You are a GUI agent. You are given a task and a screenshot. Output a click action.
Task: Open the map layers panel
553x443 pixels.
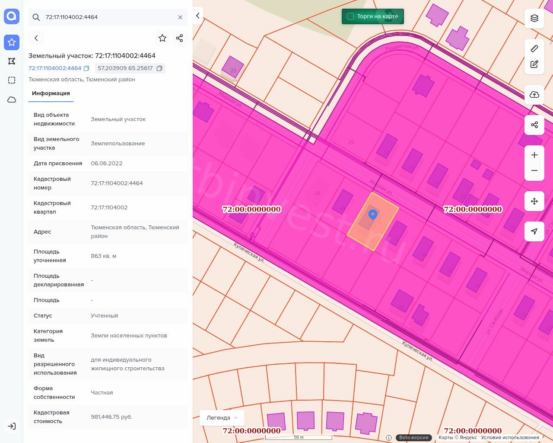534,18
